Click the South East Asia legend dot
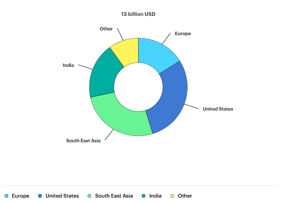281x204 pixels. click(x=89, y=196)
